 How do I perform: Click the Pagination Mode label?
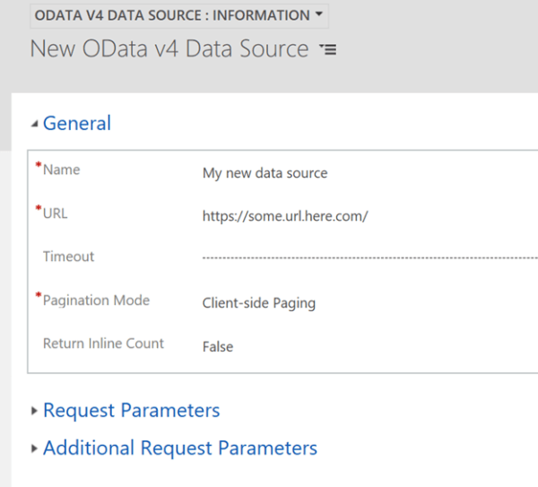click(96, 300)
